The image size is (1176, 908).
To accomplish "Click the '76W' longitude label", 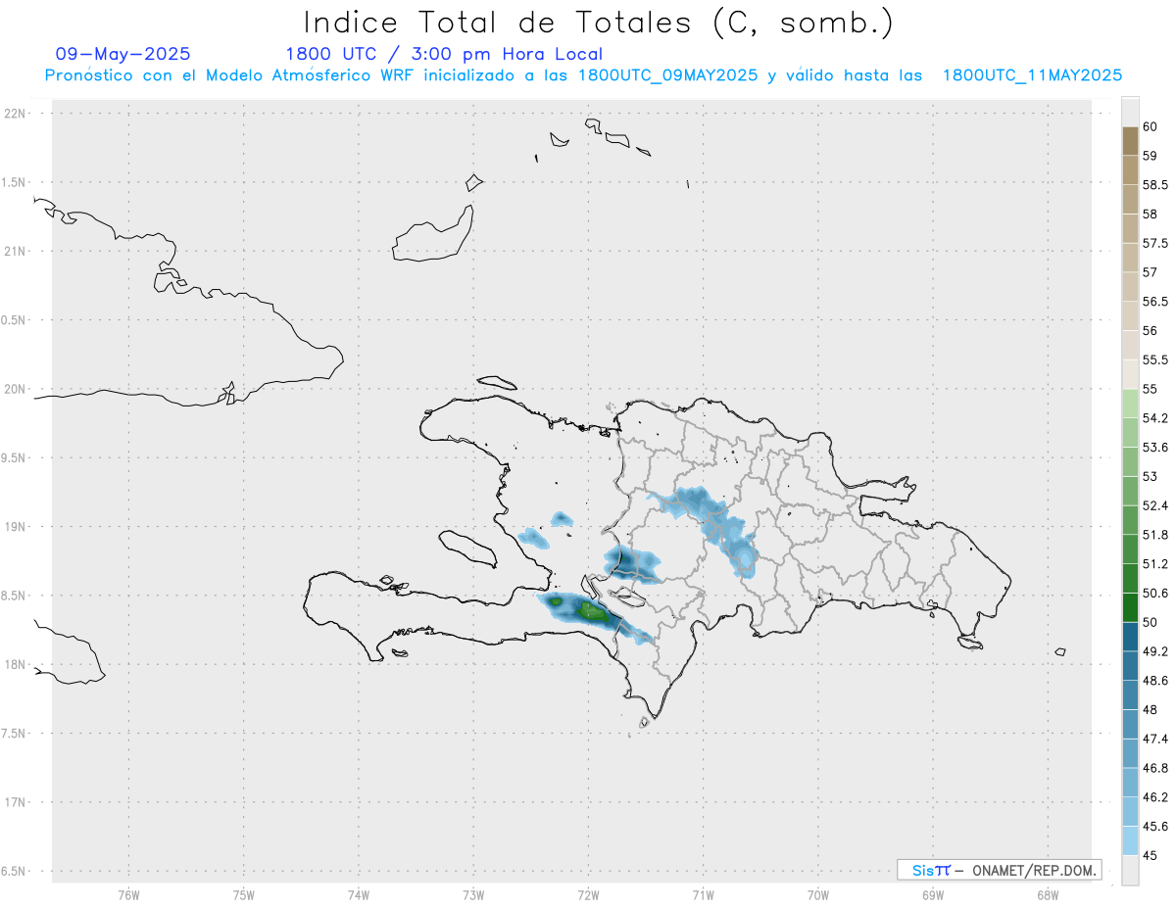I will [x=128, y=895].
